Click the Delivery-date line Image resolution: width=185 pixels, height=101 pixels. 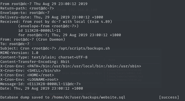(x=51, y=17)
